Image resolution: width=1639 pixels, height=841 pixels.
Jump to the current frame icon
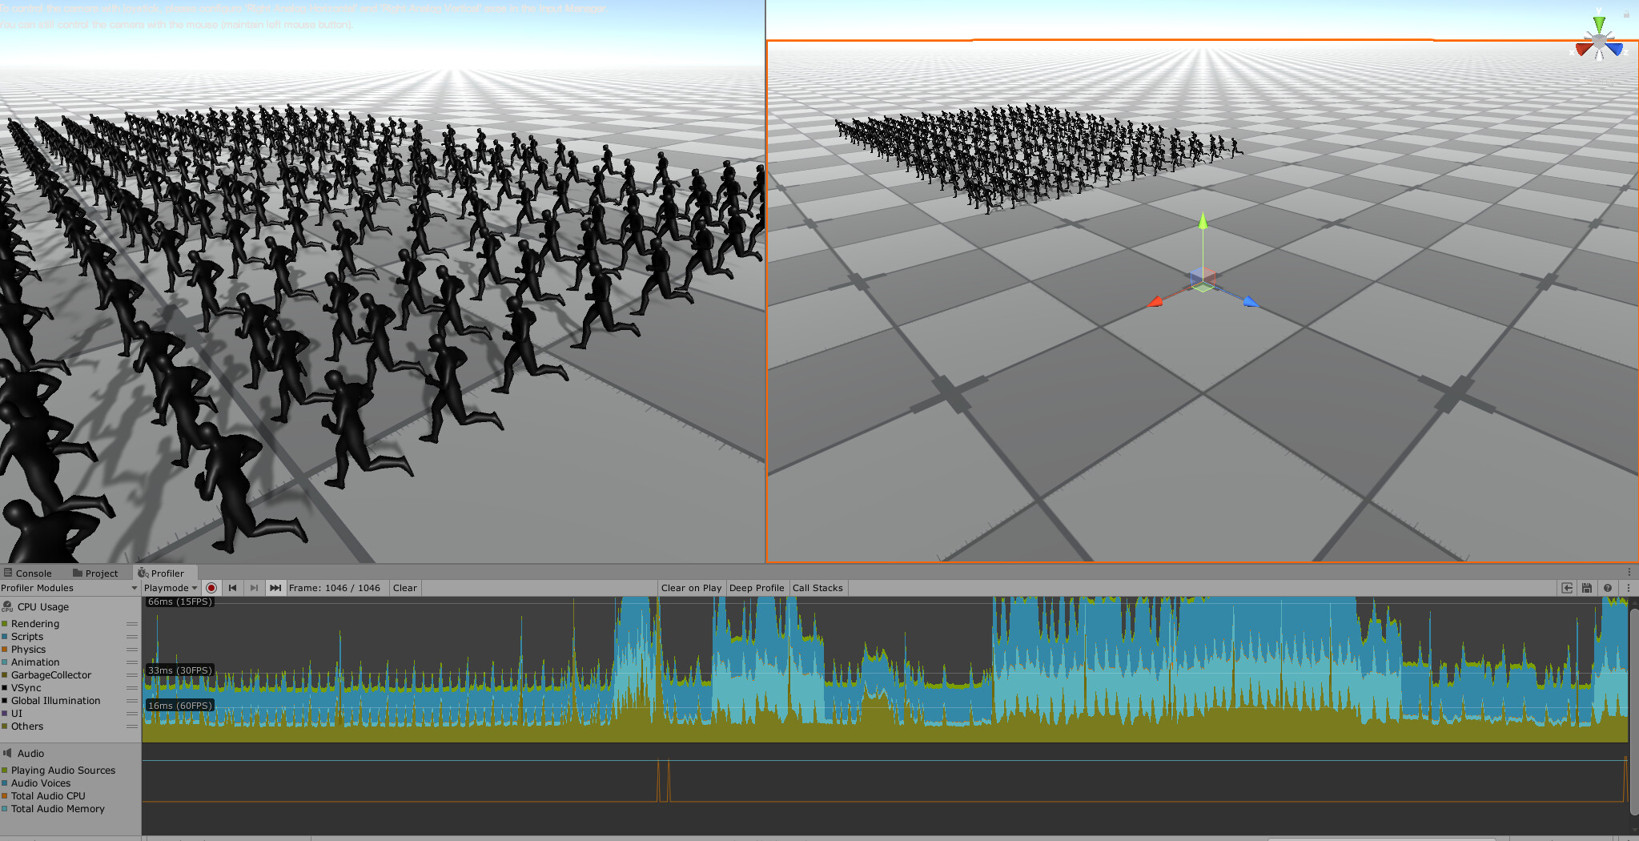tap(275, 587)
